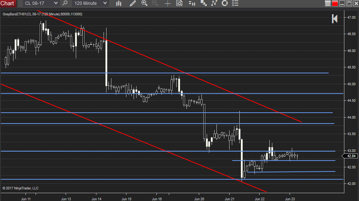Open the indicators icon
The image size is (359, 201).
[x=214, y=3]
